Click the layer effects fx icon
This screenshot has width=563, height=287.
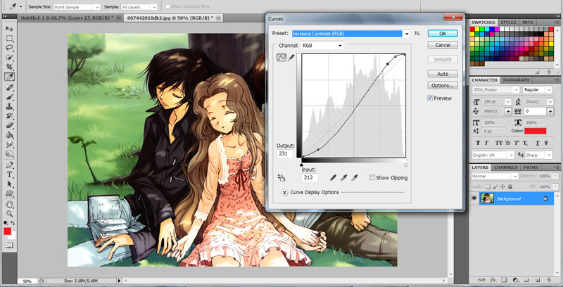coord(493,280)
